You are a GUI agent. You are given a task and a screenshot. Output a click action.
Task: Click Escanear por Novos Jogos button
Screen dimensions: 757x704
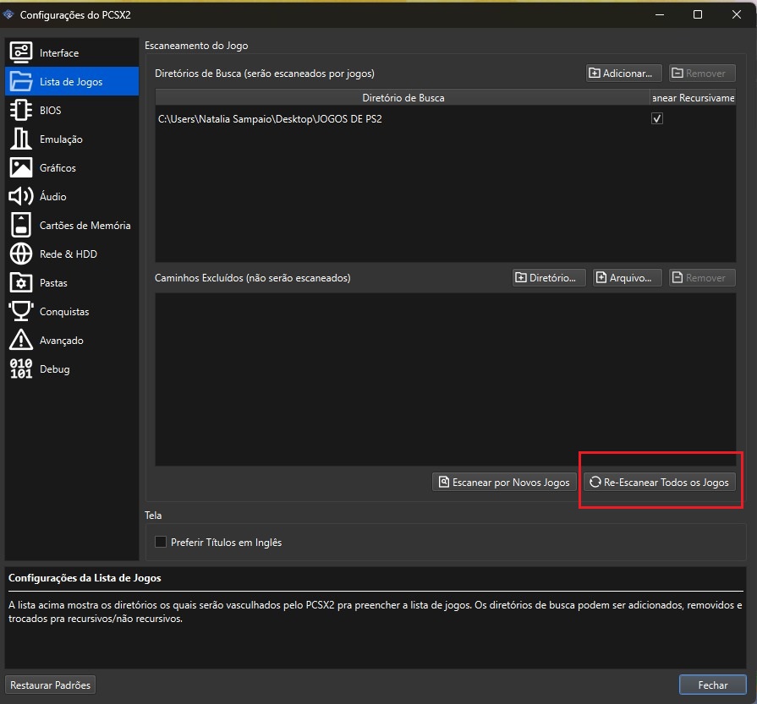tap(504, 482)
